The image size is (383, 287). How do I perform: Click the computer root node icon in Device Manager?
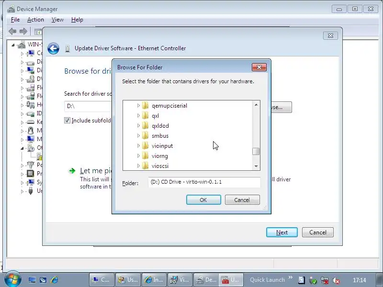point(21,44)
